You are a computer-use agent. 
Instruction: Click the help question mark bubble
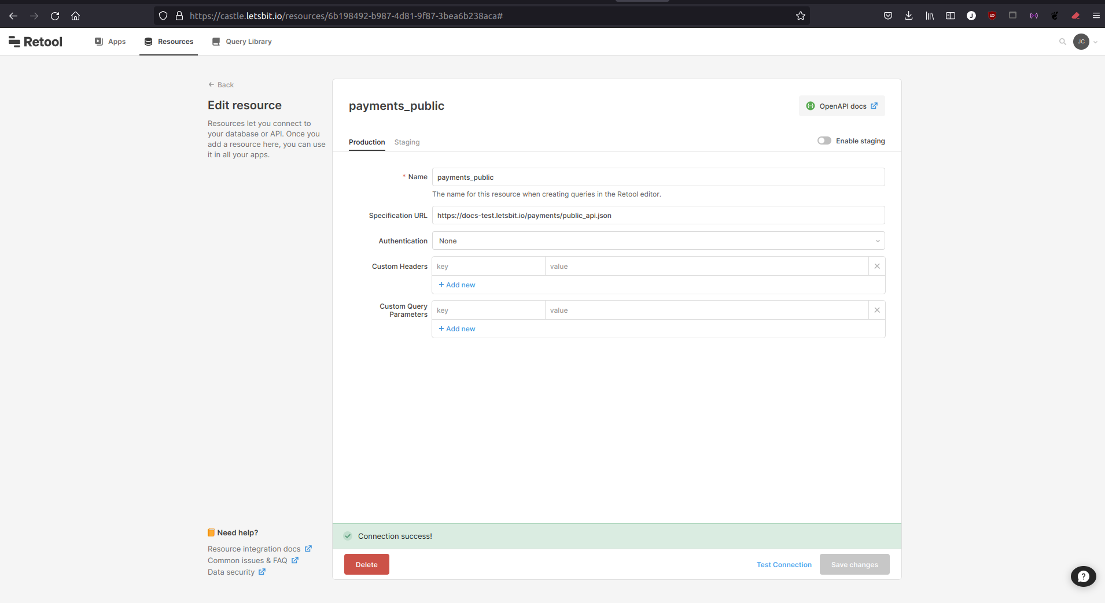click(1083, 576)
